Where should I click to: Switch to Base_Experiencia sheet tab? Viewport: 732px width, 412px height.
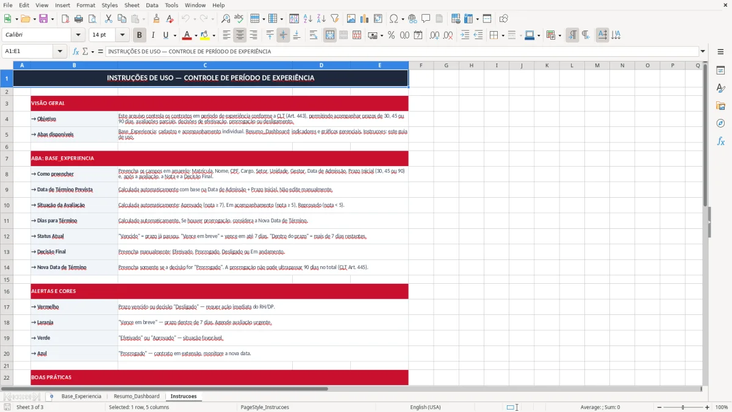[x=81, y=396]
